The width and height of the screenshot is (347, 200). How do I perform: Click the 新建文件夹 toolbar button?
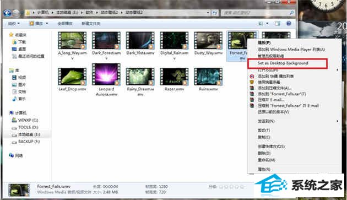click(91, 24)
